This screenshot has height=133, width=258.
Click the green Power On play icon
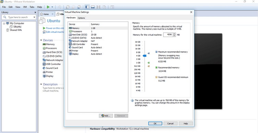pos(48,7)
